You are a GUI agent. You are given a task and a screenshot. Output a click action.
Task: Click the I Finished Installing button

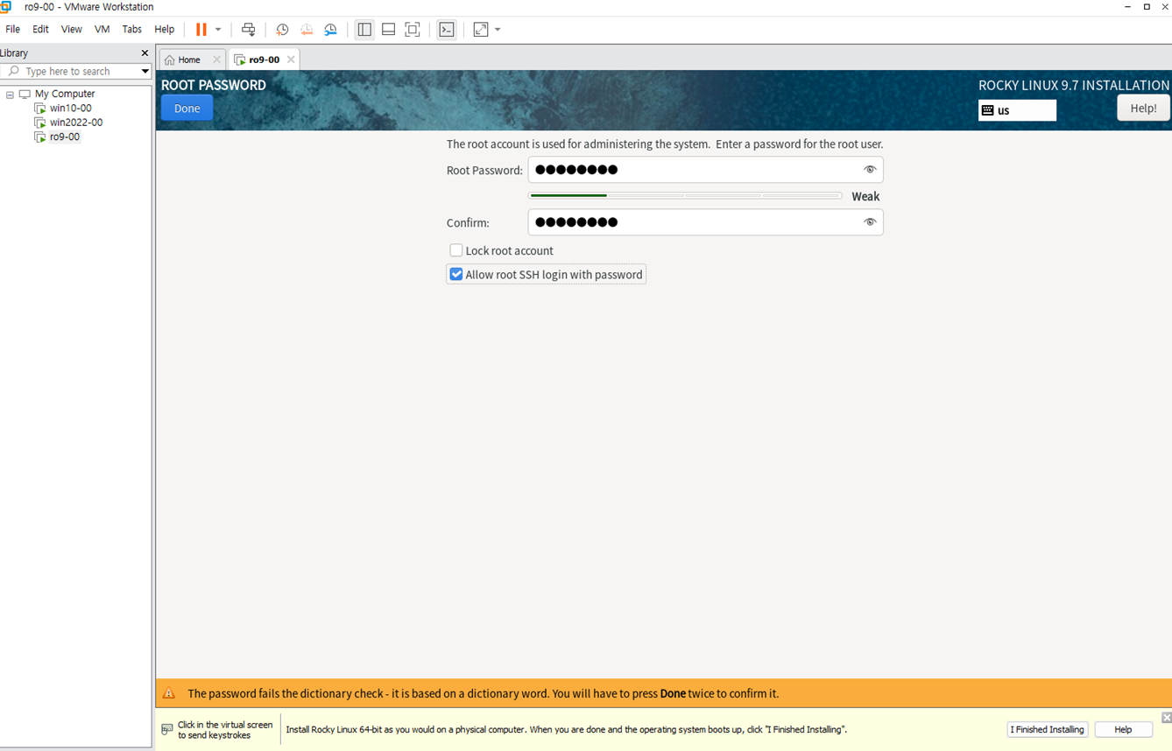(1047, 729)
